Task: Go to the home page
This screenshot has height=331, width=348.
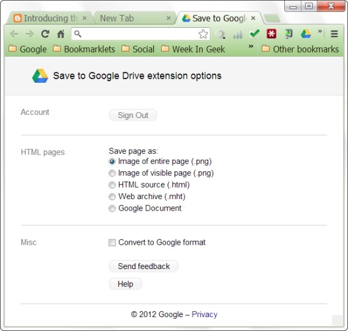Action: pos(60,34)
